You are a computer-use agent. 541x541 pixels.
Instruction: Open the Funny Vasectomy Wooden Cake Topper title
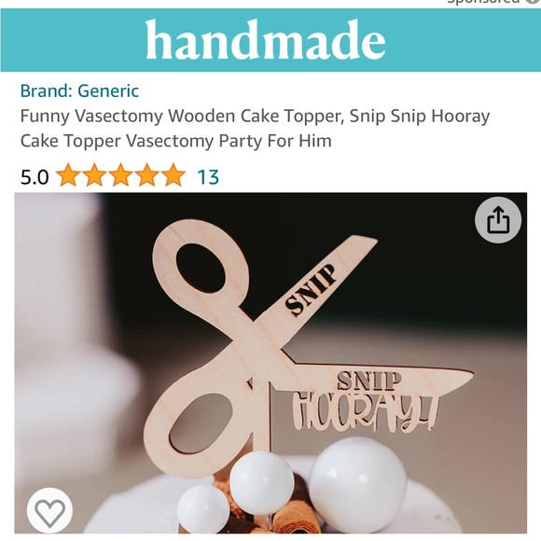pos(255,129)
